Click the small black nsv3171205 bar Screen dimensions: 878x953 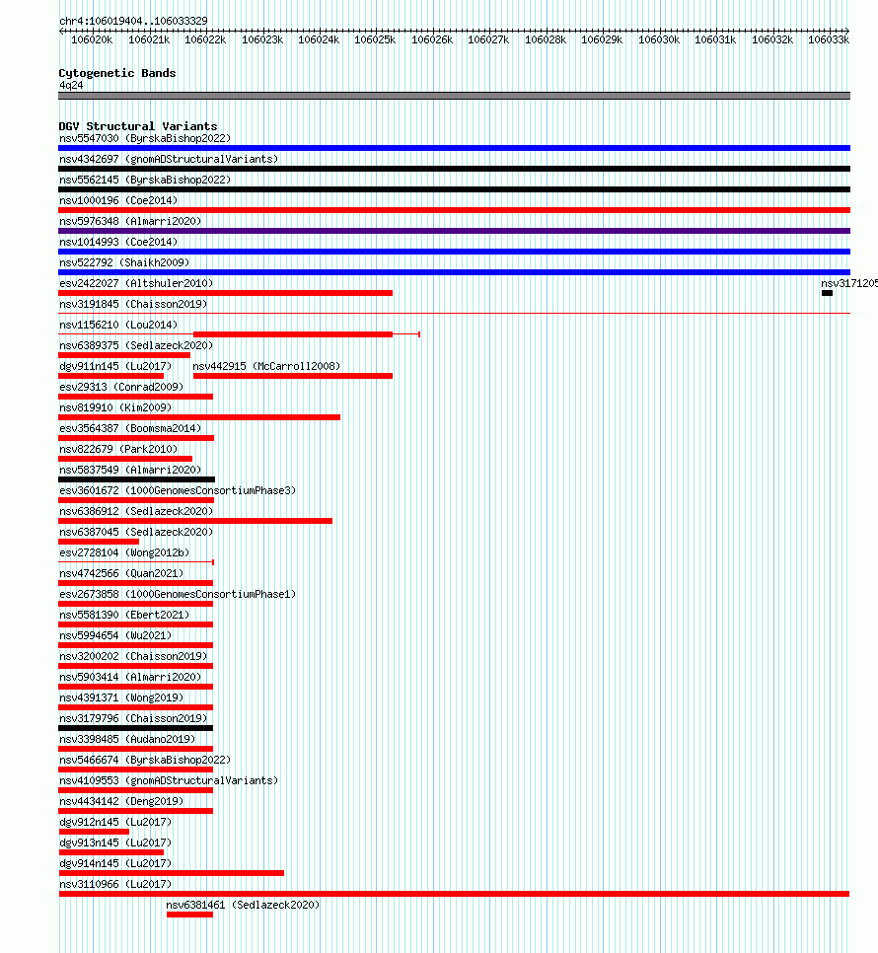point(827,293)
